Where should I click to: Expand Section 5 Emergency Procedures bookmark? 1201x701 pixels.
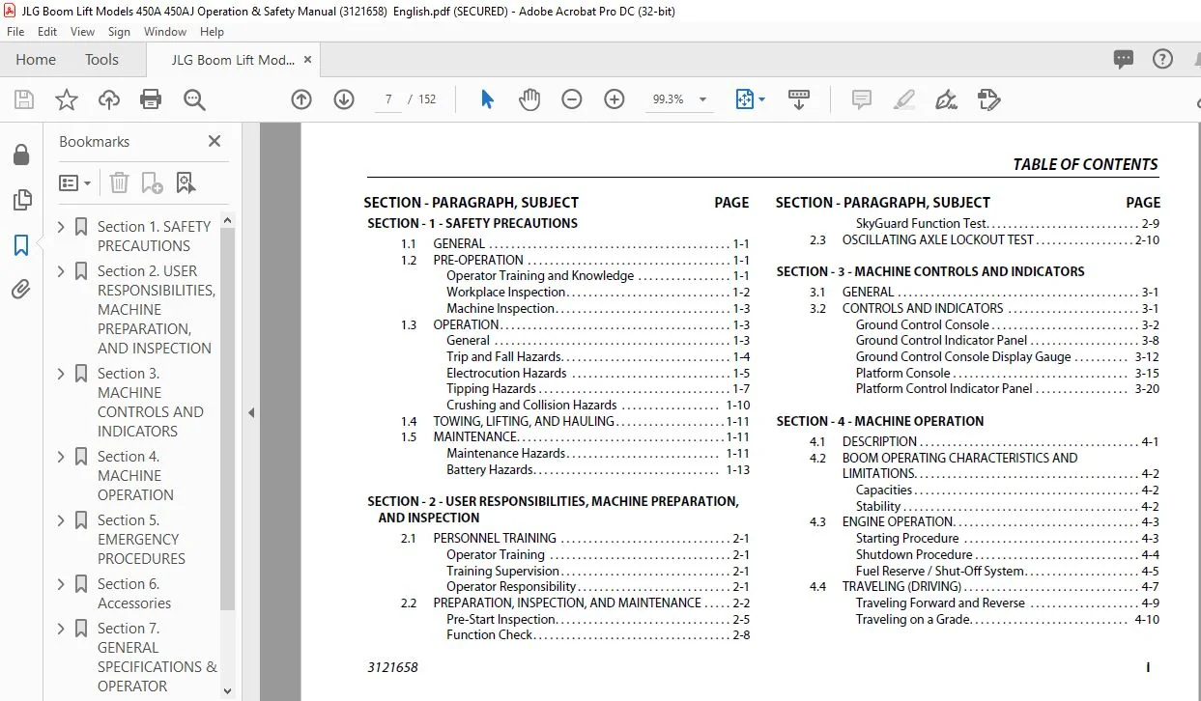point(62,520)
